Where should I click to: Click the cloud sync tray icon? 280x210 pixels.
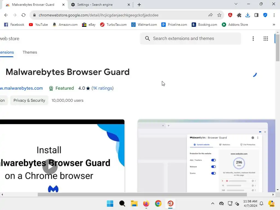[x=221, y=203]
